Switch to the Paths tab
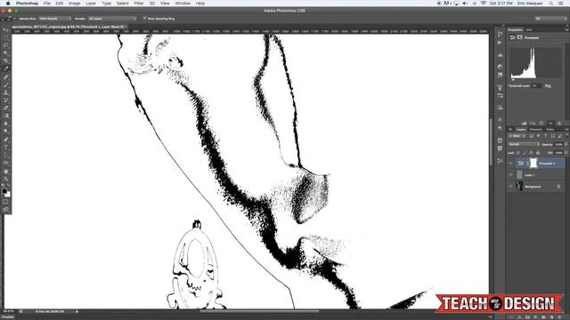 pyautogui.click(x=550, y=130)
